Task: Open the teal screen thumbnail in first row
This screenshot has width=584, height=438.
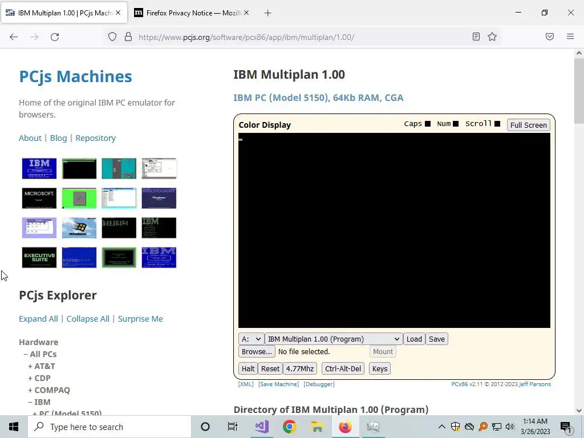Action: pos(119,168)
